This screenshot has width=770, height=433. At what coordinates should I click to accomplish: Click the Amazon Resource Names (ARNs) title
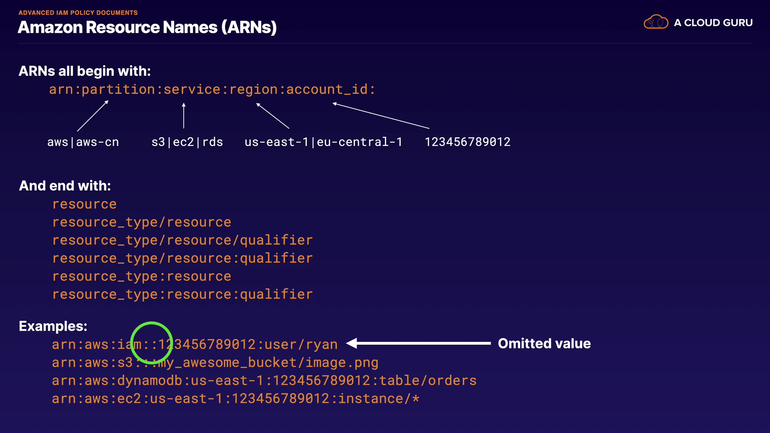tap(147, 27)
